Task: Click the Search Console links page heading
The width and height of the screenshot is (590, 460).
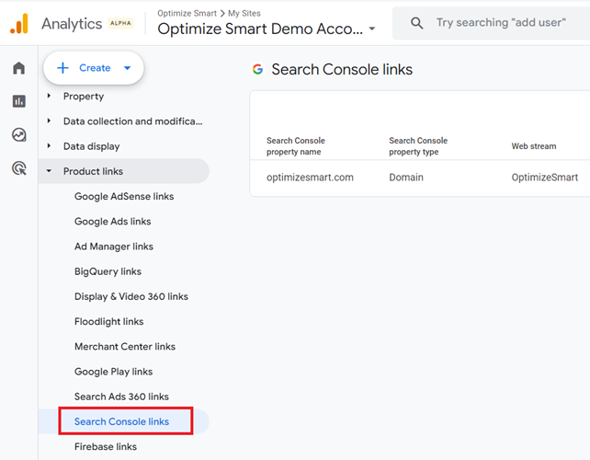Action: (342, 70)
